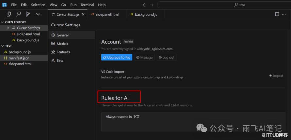Image resolution: width=291 pixels, height=140 pixels.
Task: Split the editor with layout icon
Action: (x=277, y=14)
